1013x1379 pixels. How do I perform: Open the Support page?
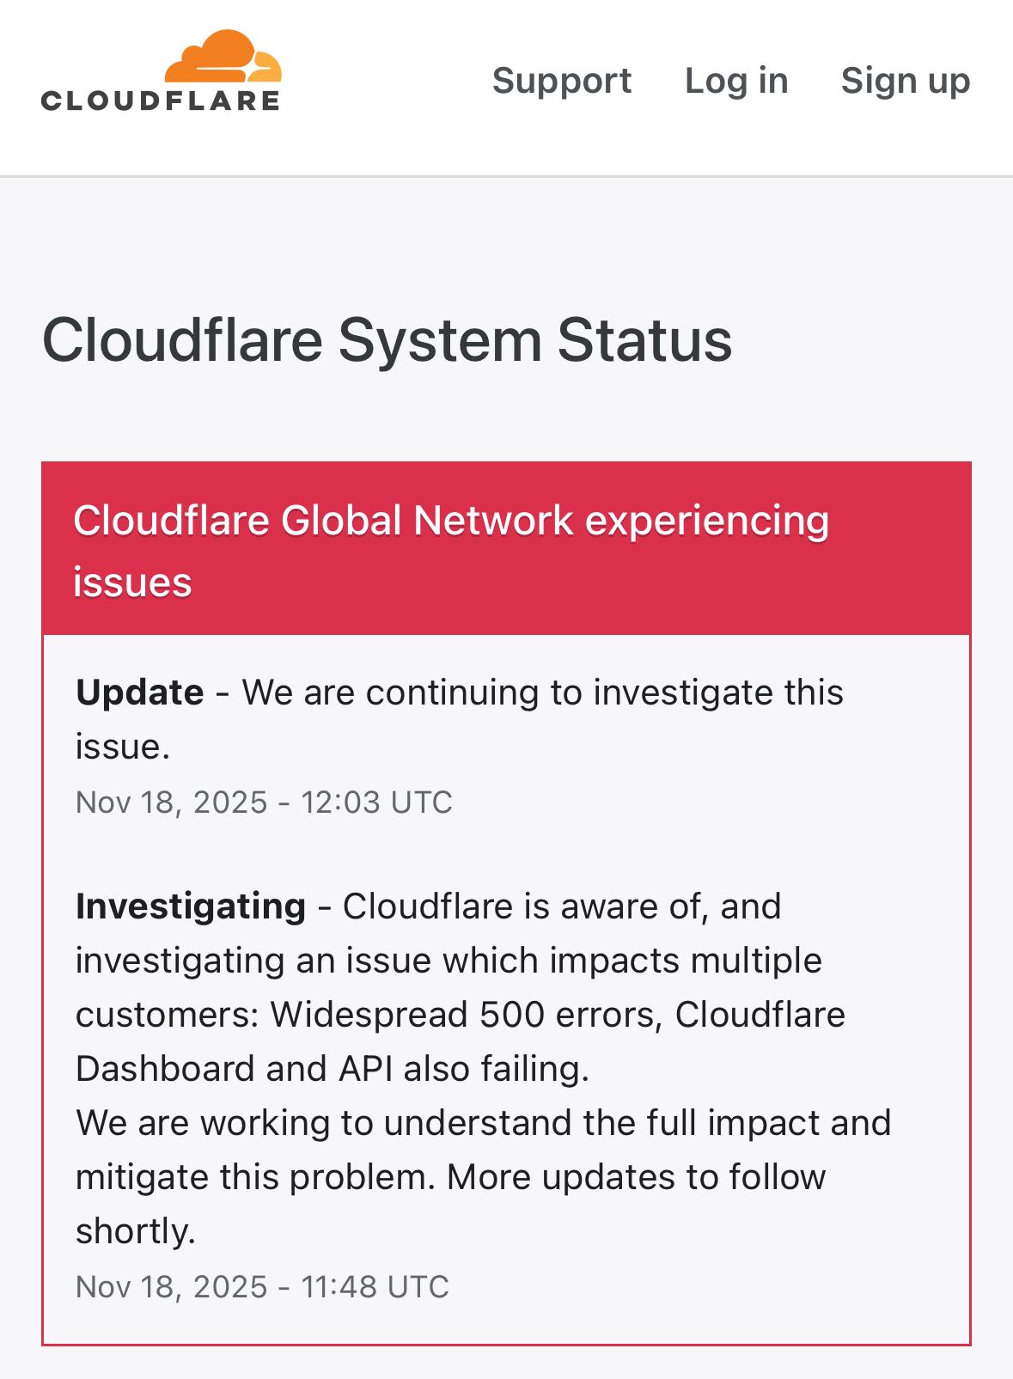[562, 81]
